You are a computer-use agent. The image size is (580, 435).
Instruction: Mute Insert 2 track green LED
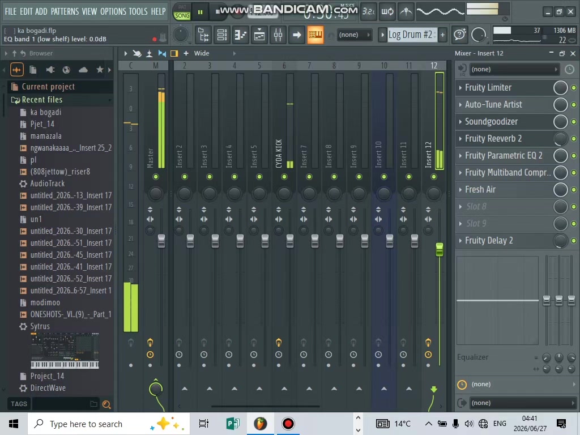click(185, 177)
